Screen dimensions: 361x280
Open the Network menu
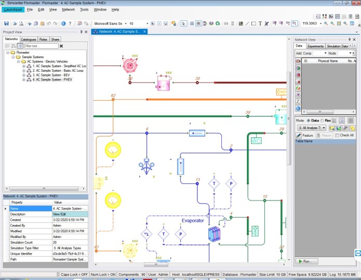68,9
